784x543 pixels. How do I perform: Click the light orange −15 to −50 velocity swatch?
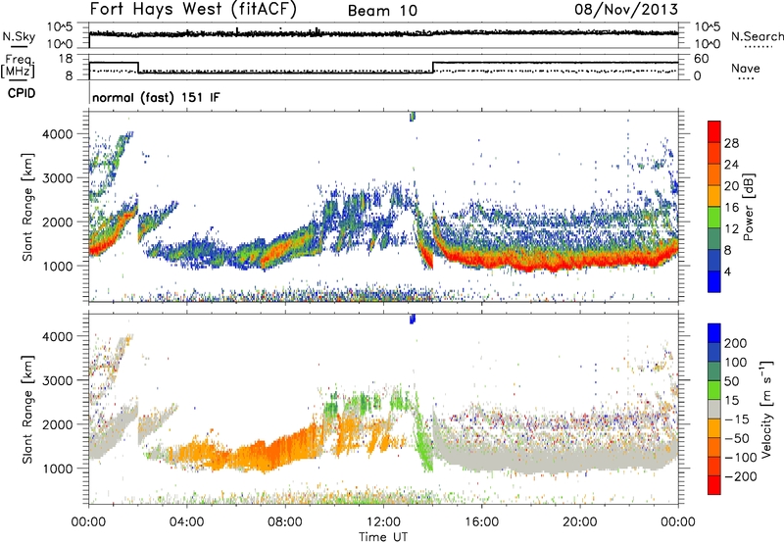(714, 428)
